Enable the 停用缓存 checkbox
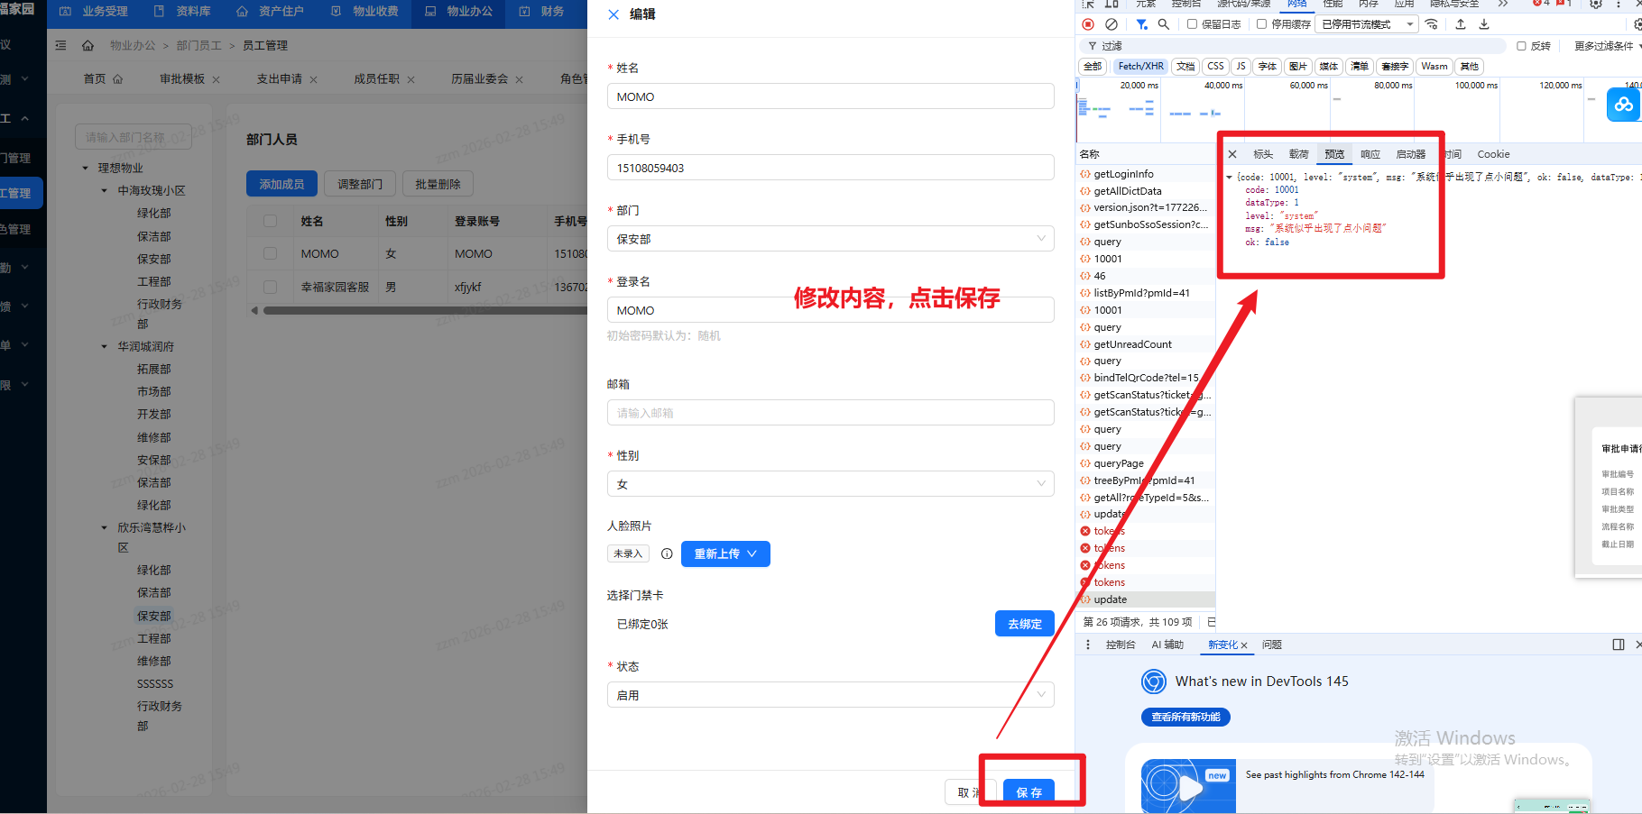The width and height of the screenshot is (1642, 814). pyautogui.click(x=1259, y=24)
